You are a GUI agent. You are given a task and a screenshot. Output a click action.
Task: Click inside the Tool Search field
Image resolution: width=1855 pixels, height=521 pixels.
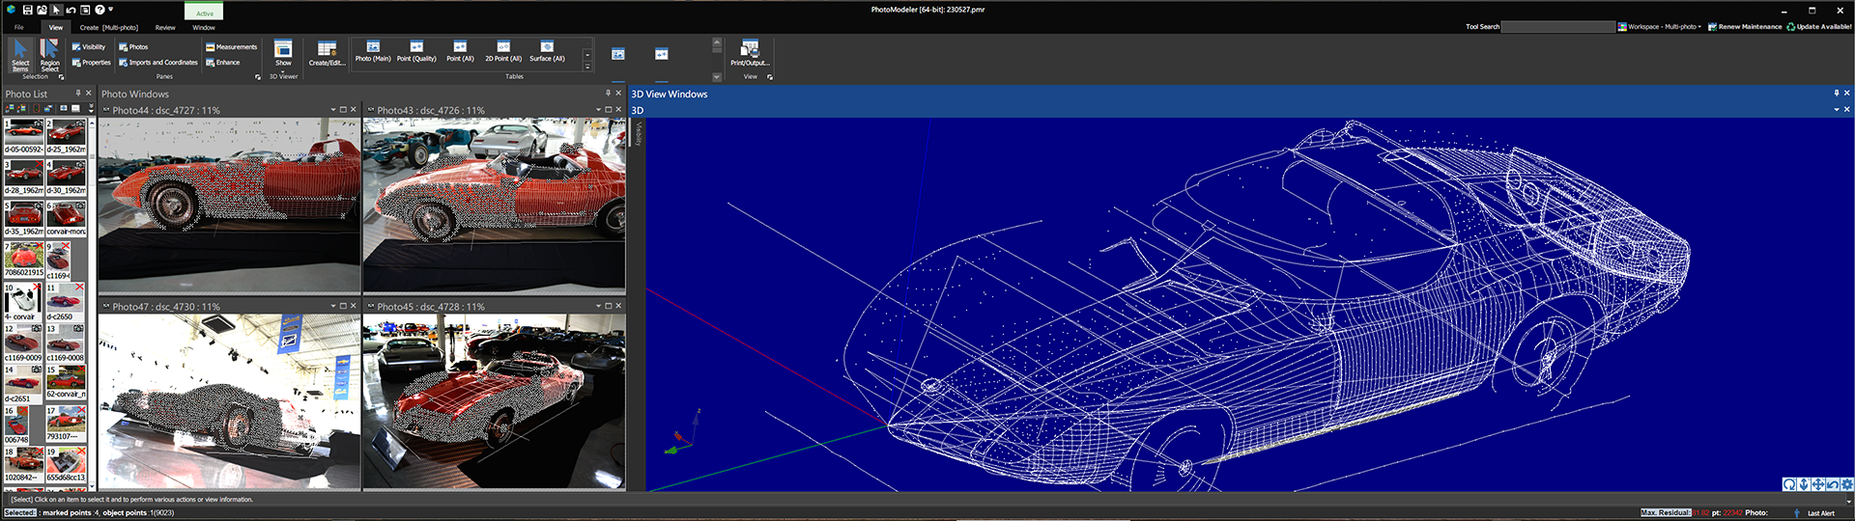(x=1557, y=27)
